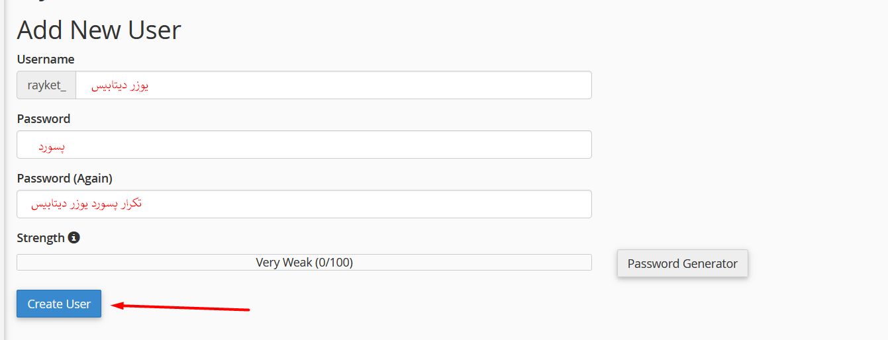This screenshot has height=340, width=888.
Task: Click the Very Weak (0/100) text
Action: pyautogui.click(x=304, y=263)
